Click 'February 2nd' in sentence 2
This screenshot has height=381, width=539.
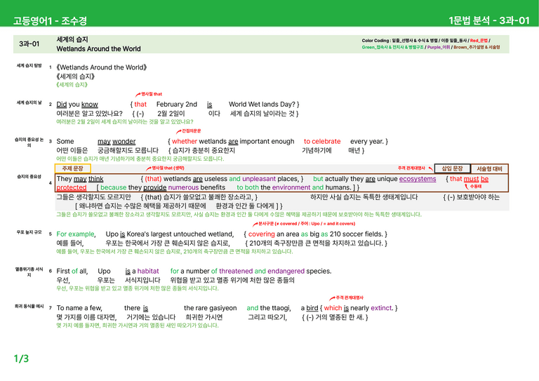point(177,105)
